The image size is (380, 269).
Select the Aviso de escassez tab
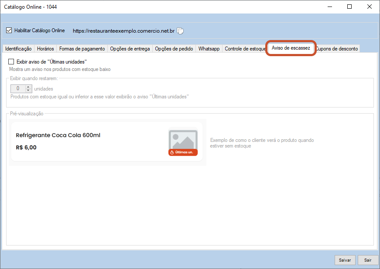[291, 48]
